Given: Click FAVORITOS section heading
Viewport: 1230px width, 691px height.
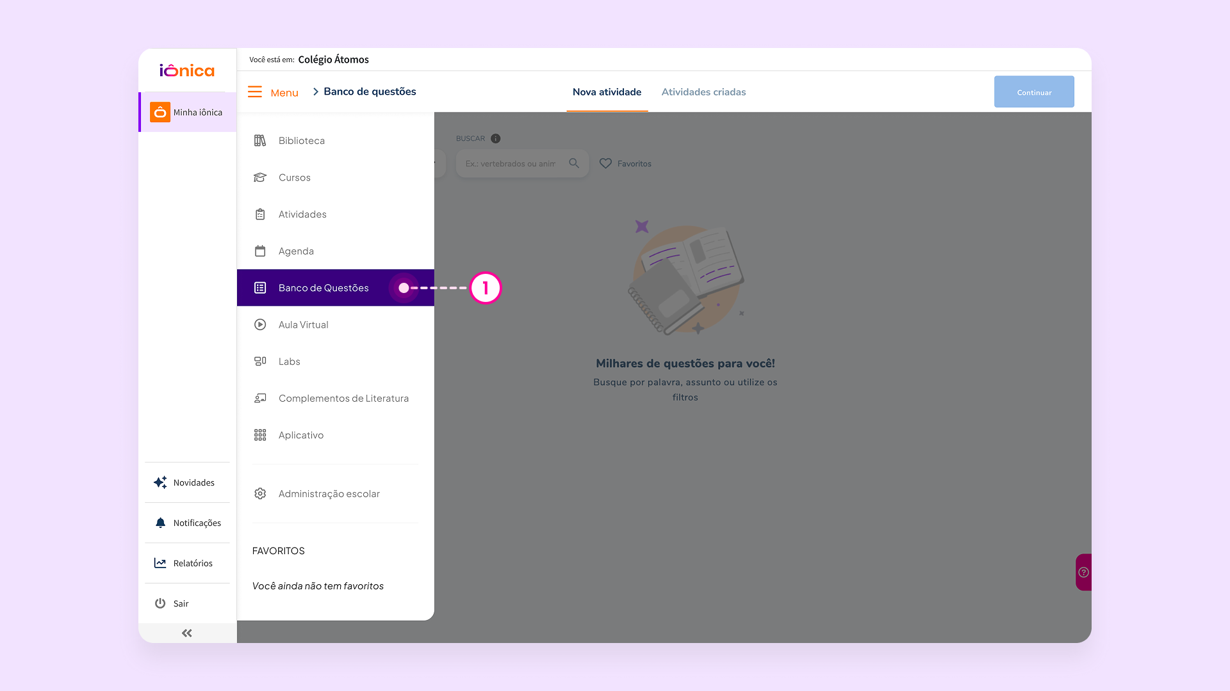Looking at the screenshot, I should (x=278, y=551).
